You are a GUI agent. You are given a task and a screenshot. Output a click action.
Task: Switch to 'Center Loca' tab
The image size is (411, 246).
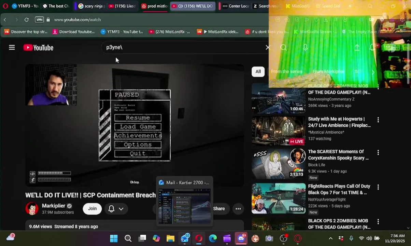235,6
